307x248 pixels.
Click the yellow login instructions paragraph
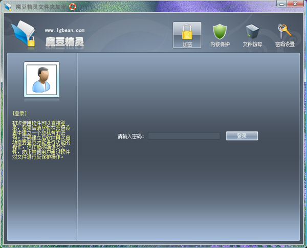[x=41, y=140]
